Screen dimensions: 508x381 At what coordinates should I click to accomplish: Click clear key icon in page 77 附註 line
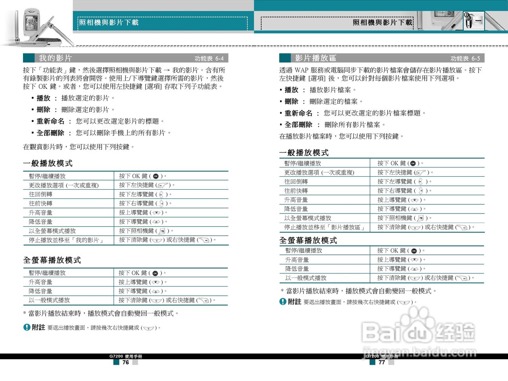point(405,302)
